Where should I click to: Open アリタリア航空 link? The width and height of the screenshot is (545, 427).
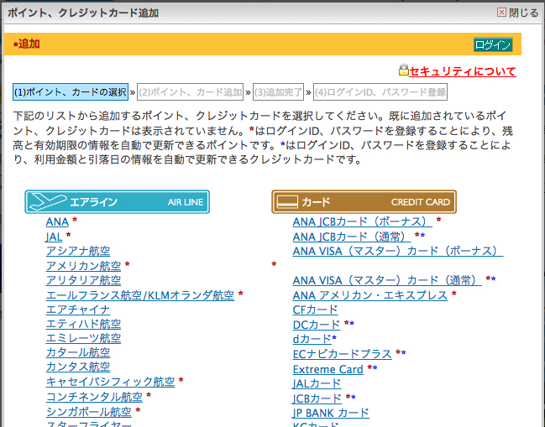83,280
